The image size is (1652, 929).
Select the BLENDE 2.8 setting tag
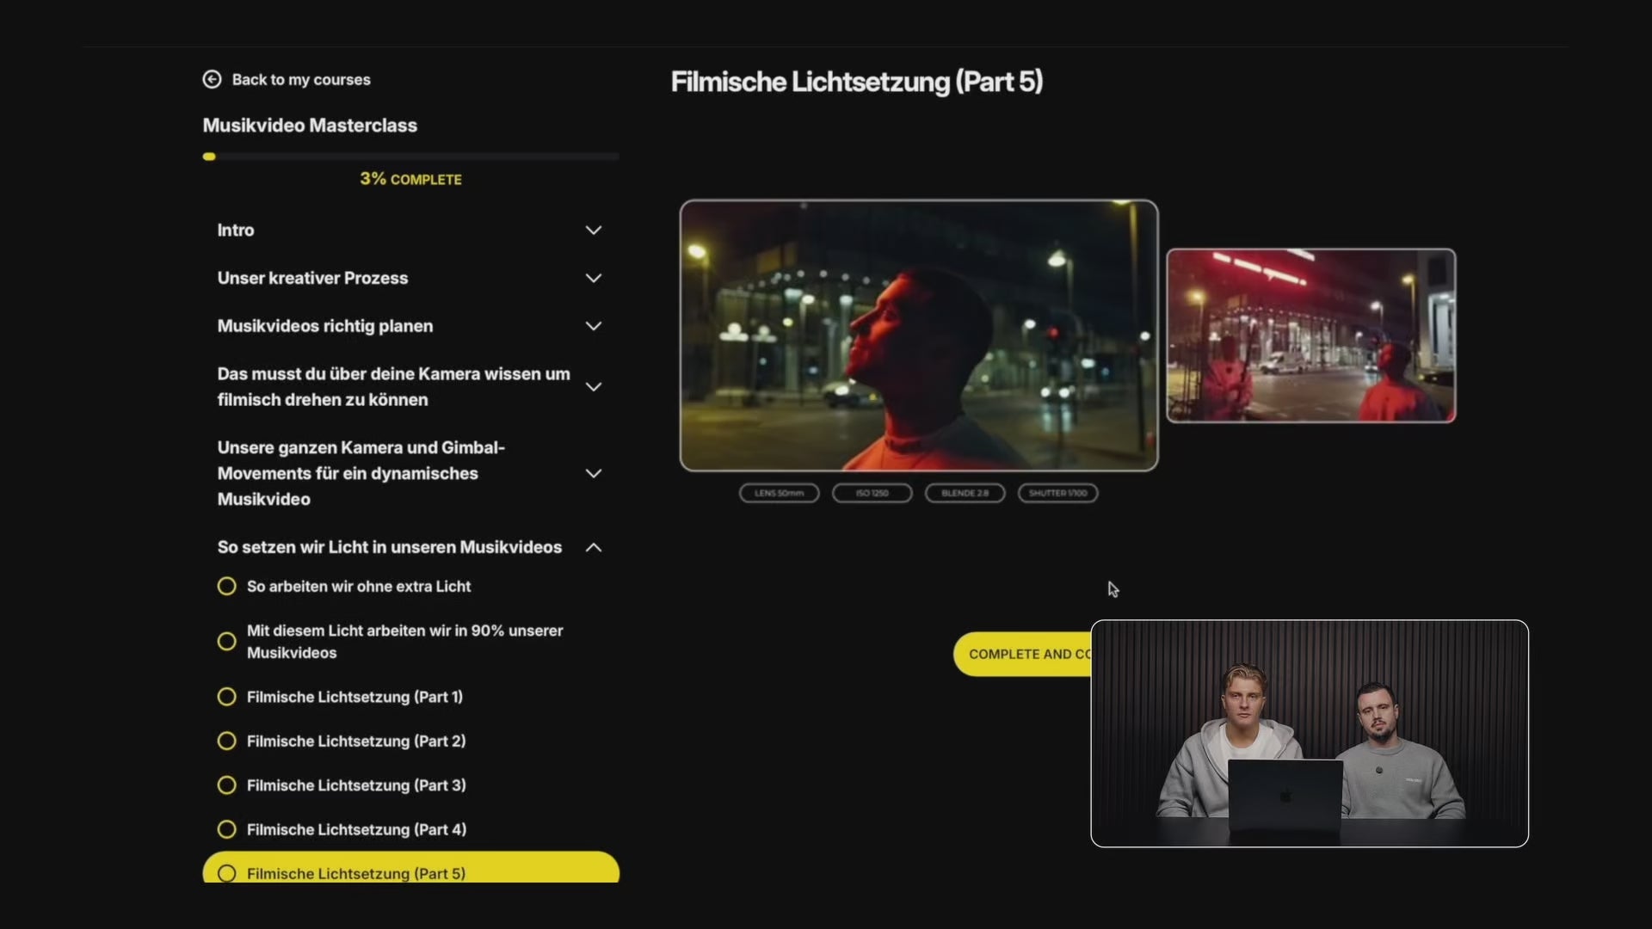pos(964,493)
